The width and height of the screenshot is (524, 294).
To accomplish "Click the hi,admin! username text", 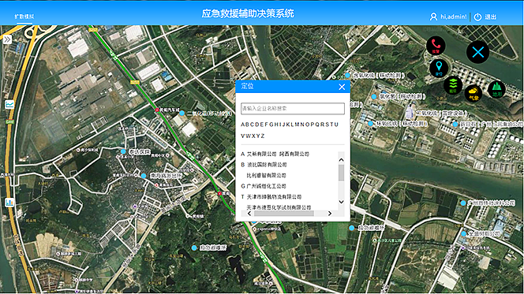I will (x=453, y=17).
